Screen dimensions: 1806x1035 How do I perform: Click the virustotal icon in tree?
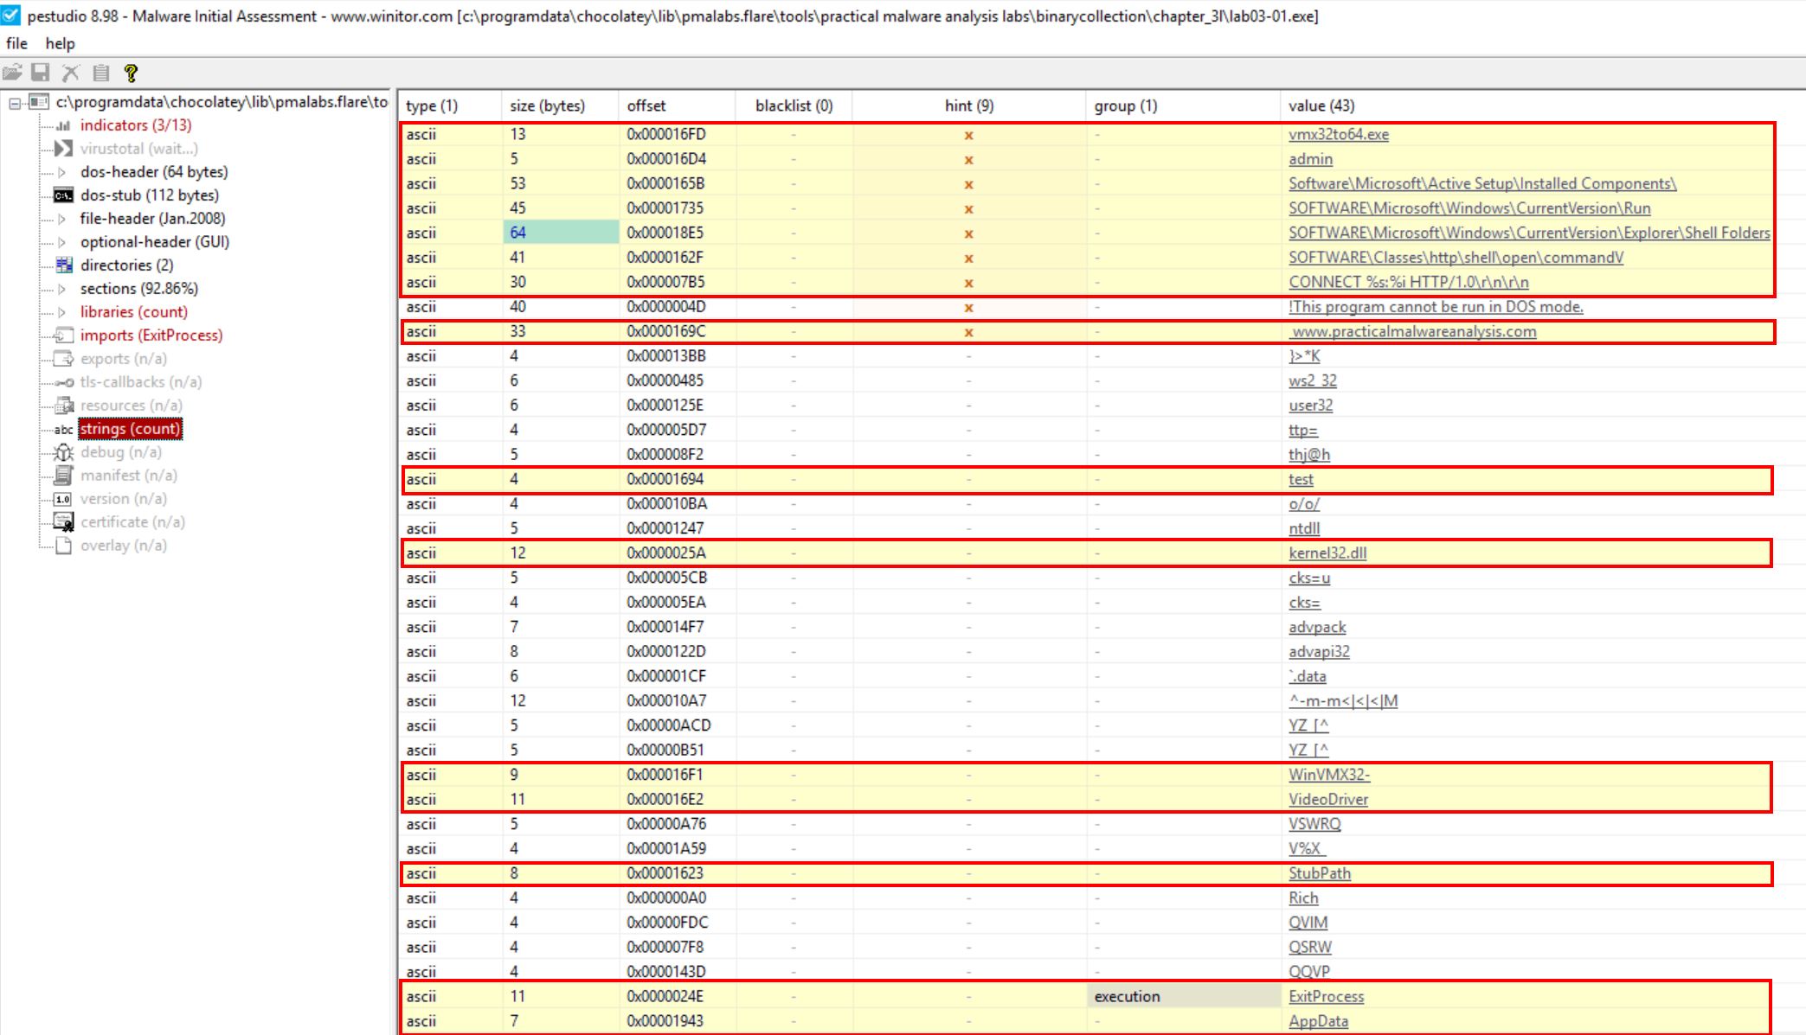click(x=63, y=149)
